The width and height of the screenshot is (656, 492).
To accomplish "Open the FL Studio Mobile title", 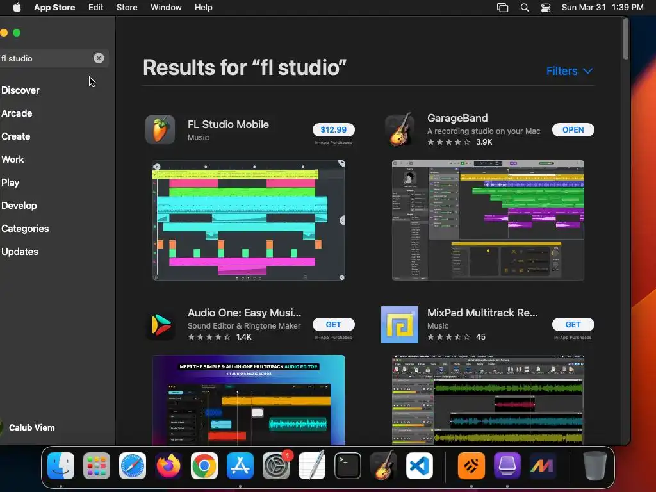I will tap(228, 124).
